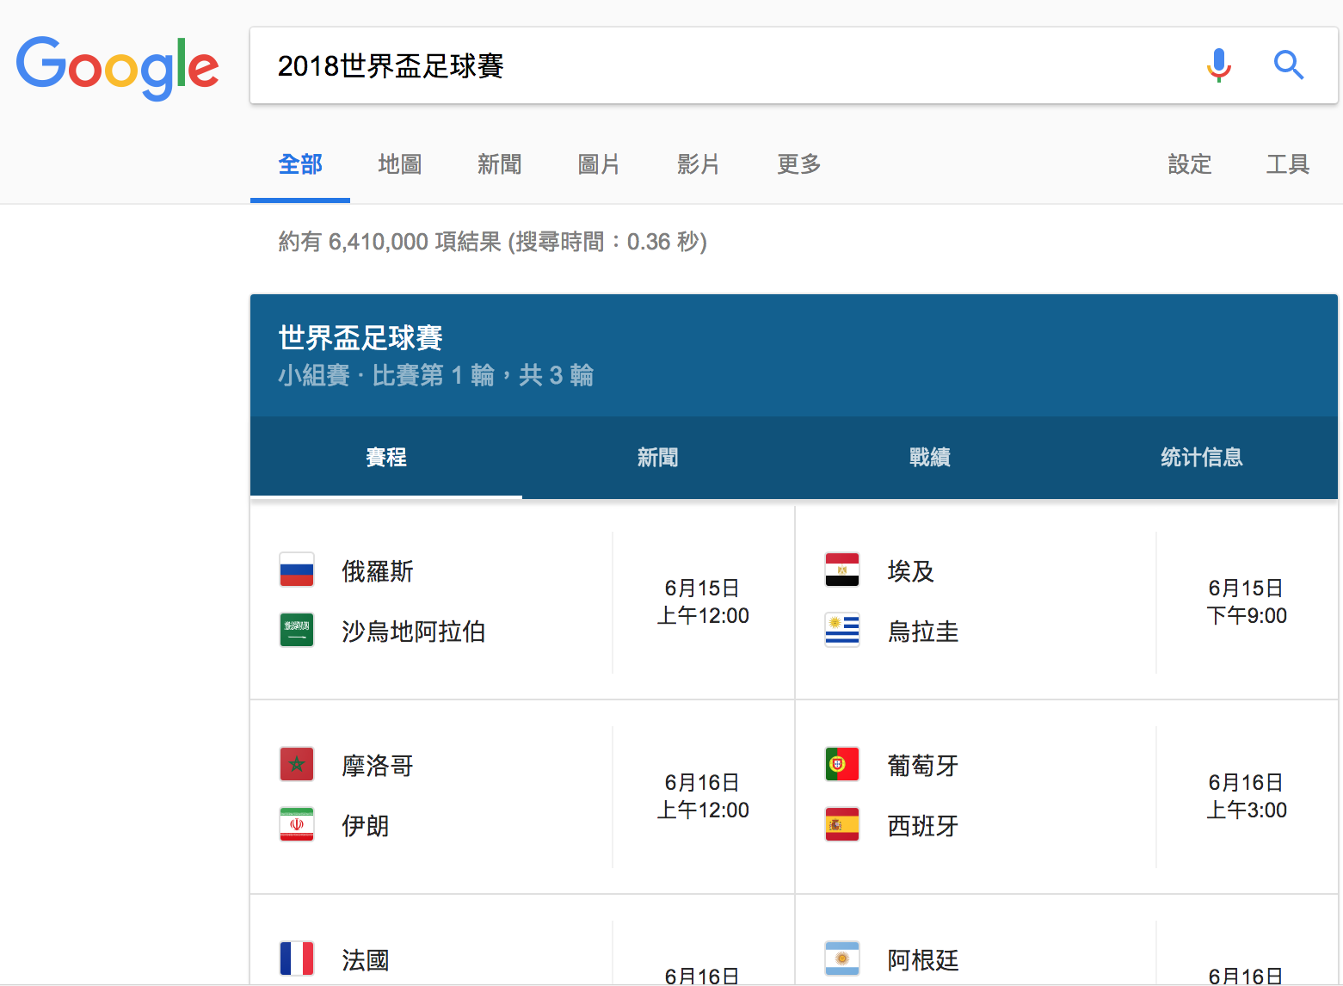Click the Egypt flag icon
1343x986 pixels.
(x=841, y=570)
